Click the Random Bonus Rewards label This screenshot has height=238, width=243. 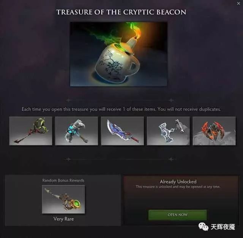coord(63,180)
